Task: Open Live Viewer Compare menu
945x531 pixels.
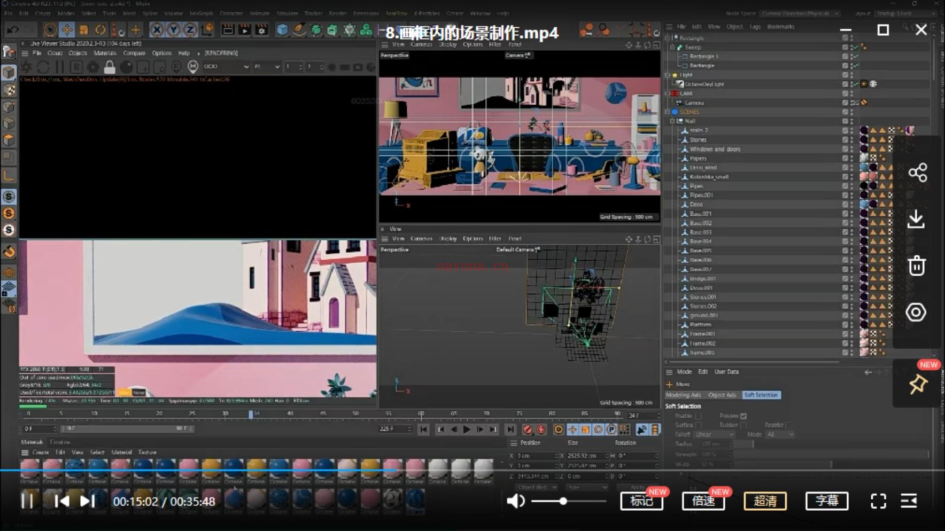Action: point(134,53)
